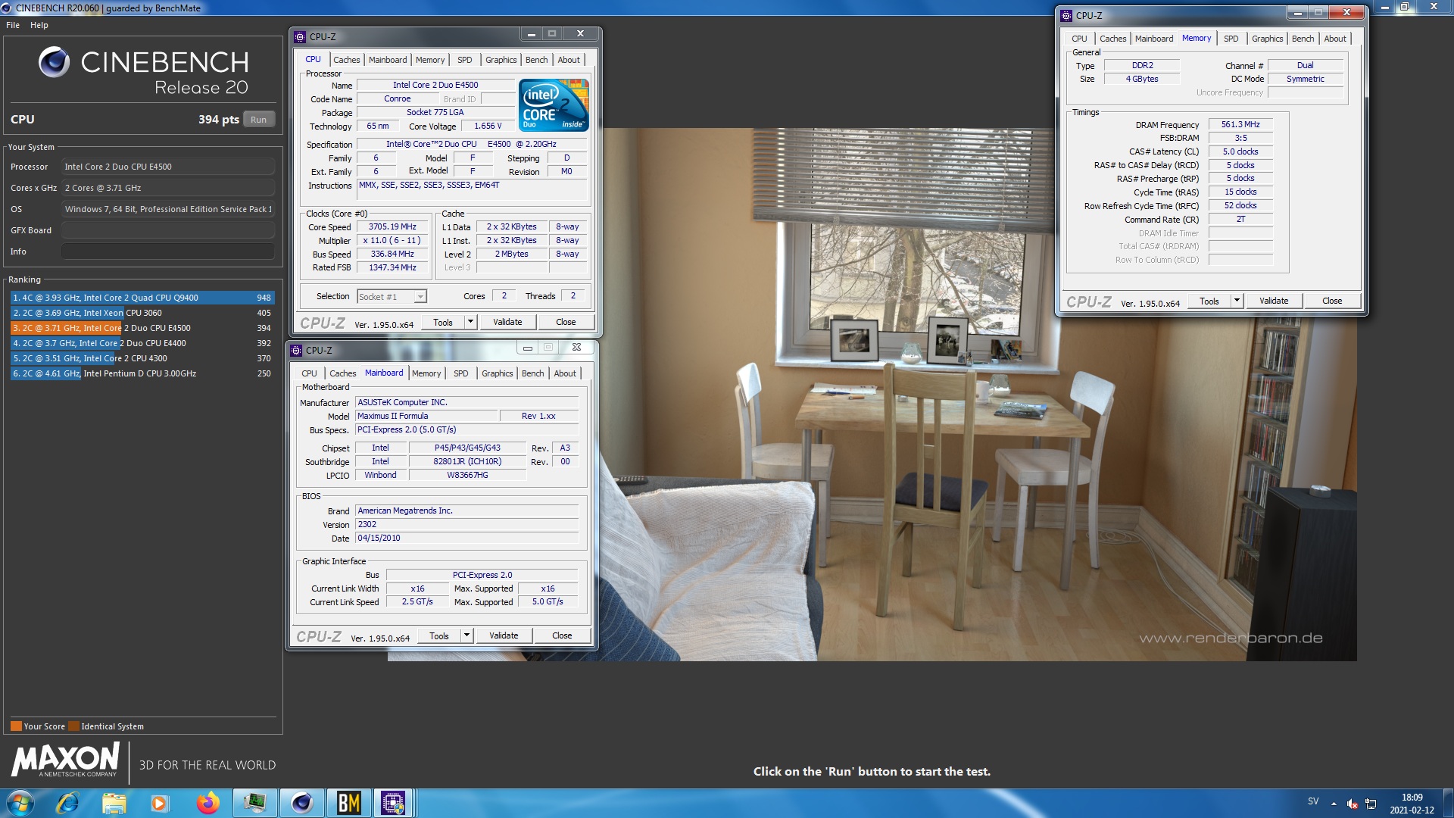Click the muted volume tray icon

[1352, 804]
